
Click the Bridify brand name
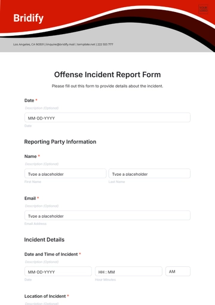click(29, 18)
